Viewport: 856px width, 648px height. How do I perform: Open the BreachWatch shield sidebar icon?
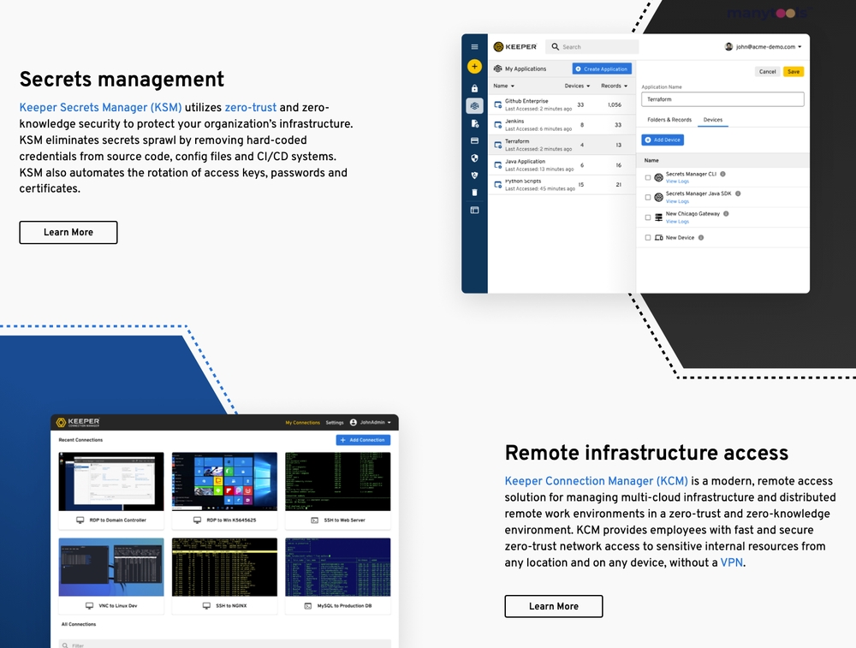pos(474,175)
